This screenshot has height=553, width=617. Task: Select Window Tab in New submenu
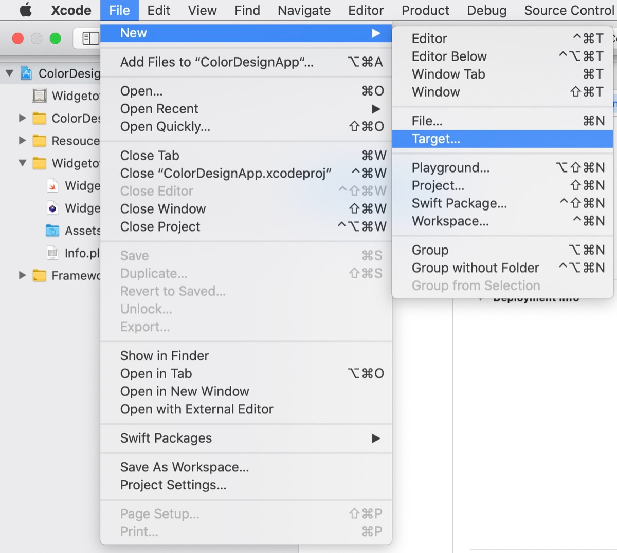click(502, 74)
